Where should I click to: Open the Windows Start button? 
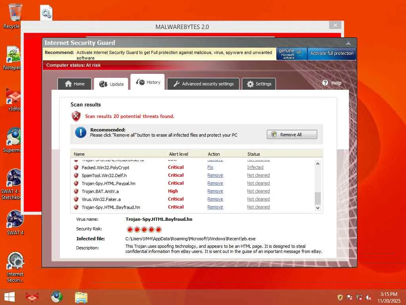10,297
